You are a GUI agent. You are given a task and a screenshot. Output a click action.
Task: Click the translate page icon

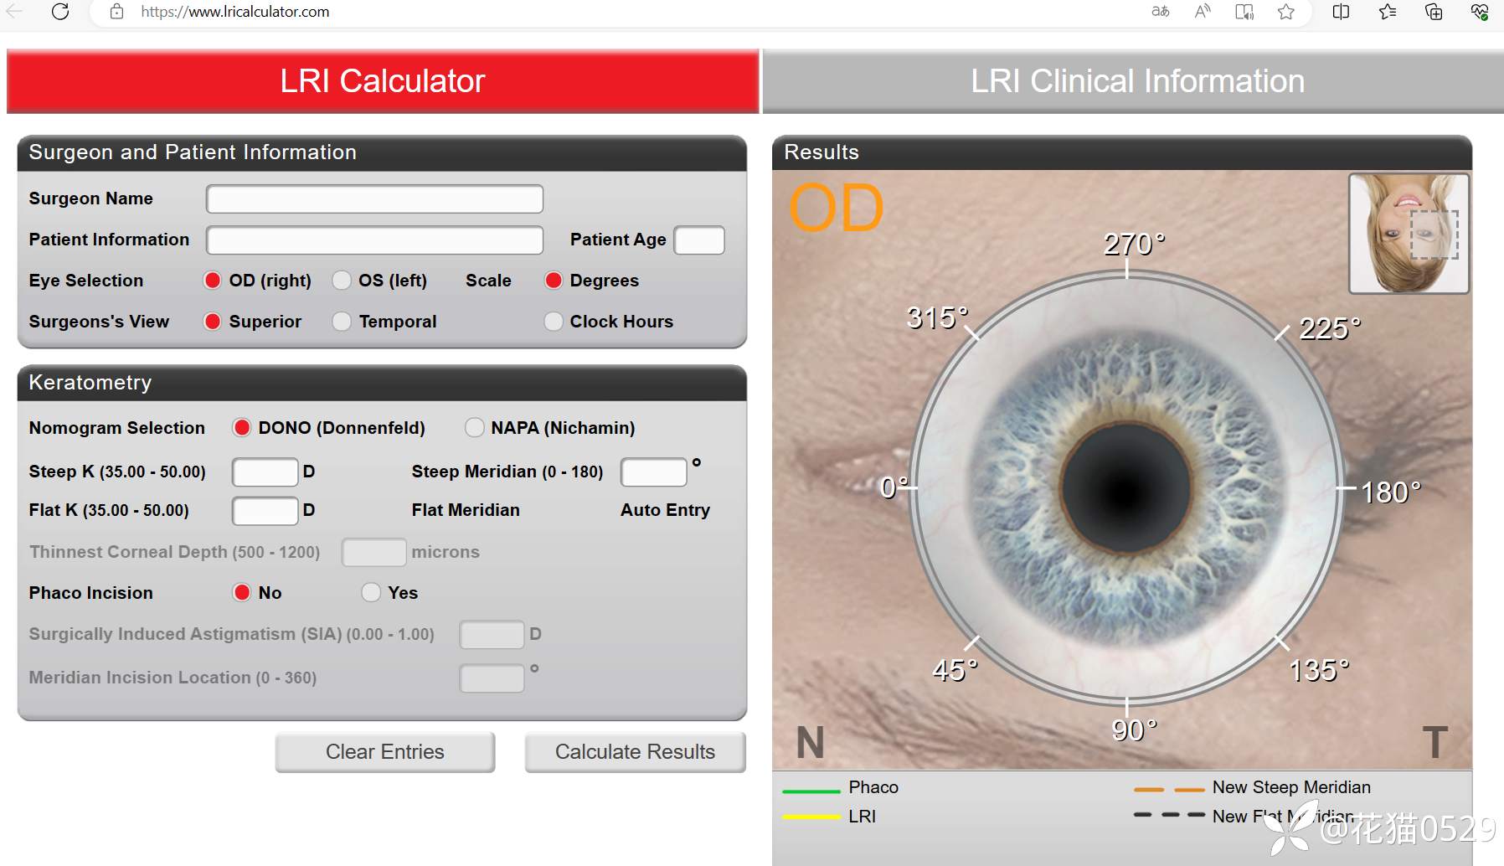pos(1160,12)
